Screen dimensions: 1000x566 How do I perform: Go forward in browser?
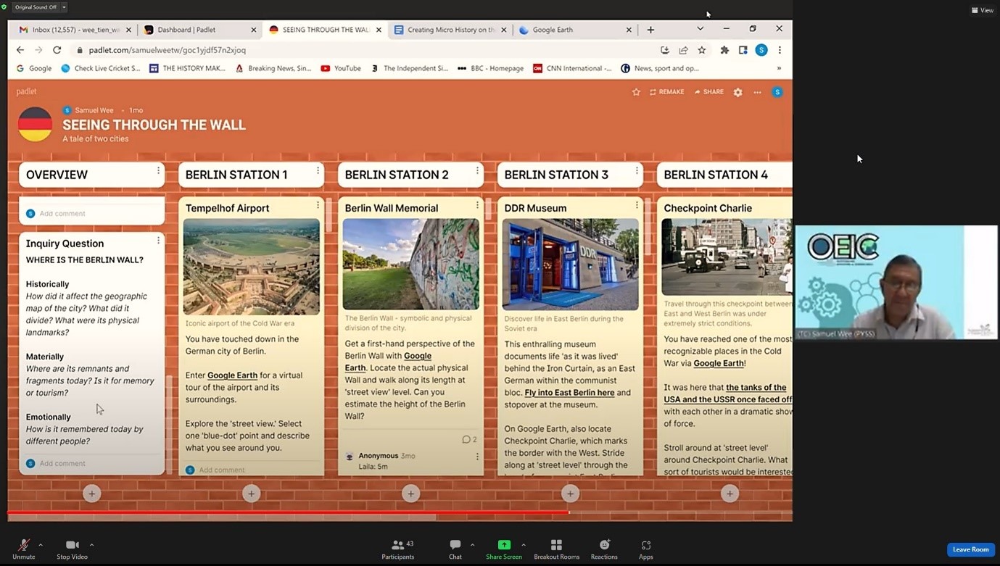(38, 50)
